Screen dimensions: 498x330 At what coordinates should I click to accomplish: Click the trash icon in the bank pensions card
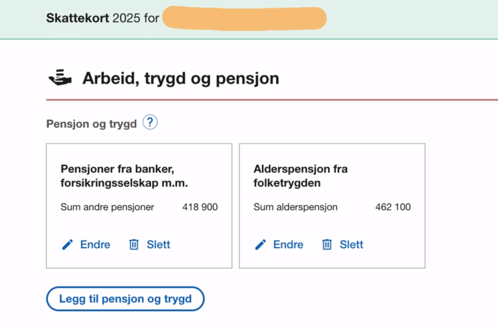pos(134,245)
